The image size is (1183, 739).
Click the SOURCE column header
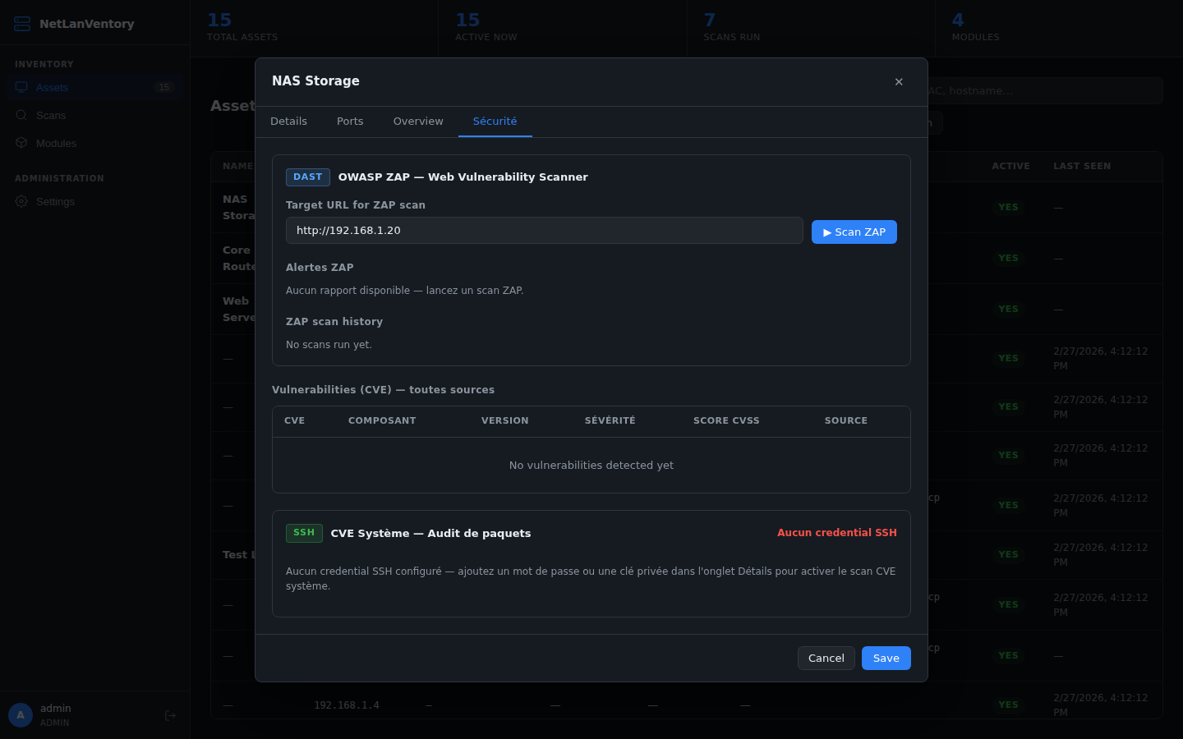point(846,420)
